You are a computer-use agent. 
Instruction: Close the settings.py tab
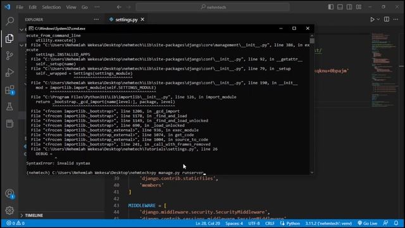click(142, 20)
